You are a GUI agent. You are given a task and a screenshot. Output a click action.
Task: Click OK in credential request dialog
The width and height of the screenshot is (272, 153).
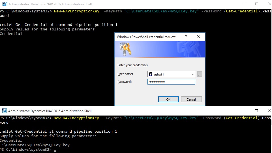click(168, 99)
